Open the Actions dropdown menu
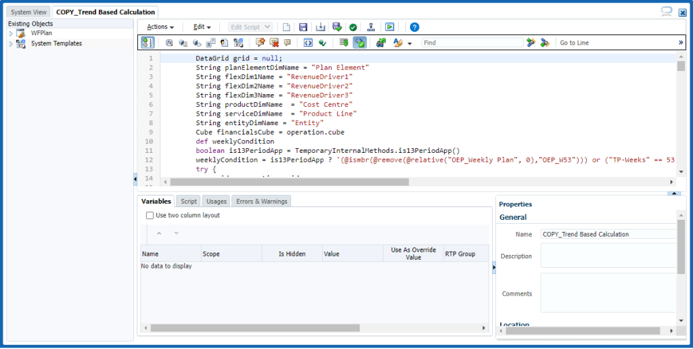The height and width of the screenshot is (349, 693). [160, 27]
